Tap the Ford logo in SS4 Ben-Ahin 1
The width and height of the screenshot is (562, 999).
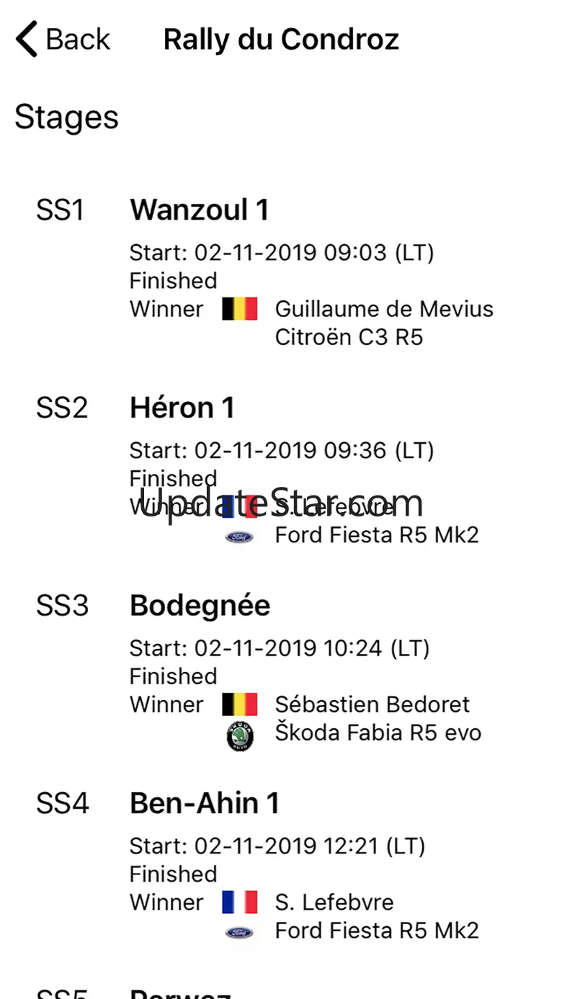(239, 932)
